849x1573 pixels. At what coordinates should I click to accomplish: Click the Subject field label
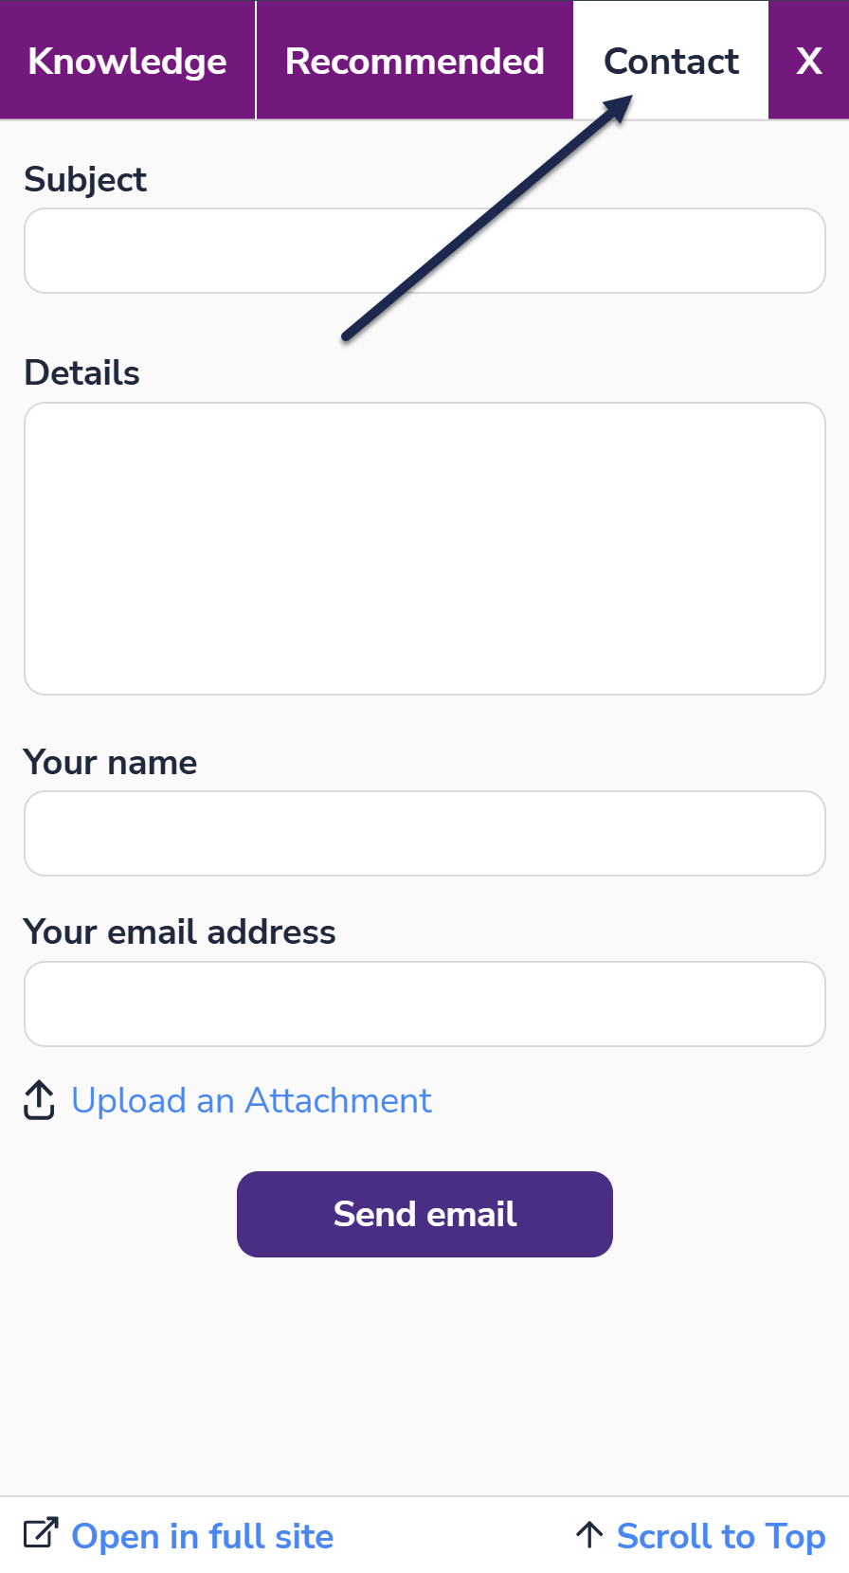pyautogui.click(x=85, y=180)
